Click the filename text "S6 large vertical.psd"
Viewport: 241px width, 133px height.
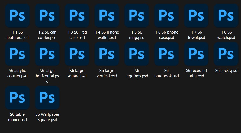107,73
